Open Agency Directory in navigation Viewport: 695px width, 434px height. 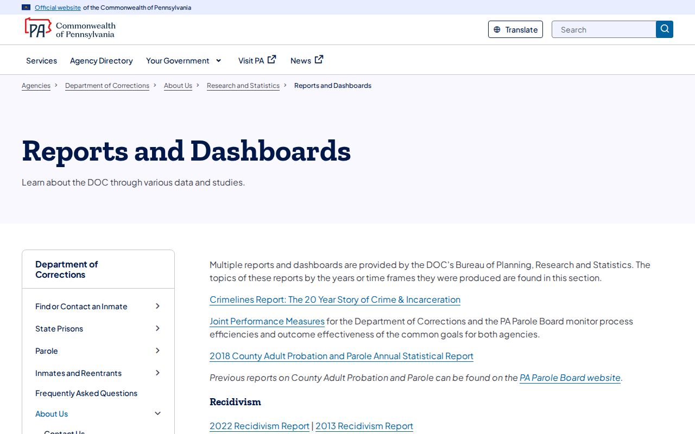102,61
